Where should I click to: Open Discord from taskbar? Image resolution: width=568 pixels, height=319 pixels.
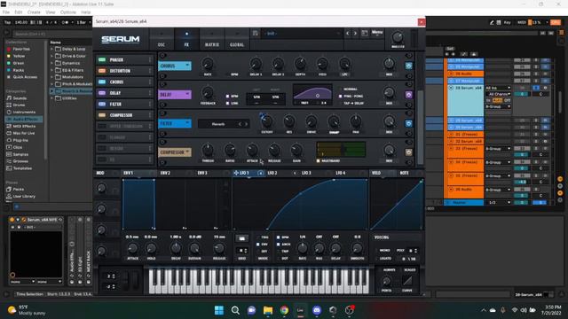pos(317,310)
